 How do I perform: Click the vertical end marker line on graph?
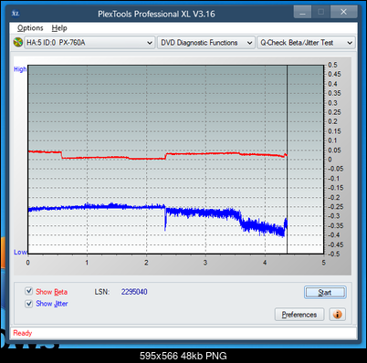tap(287, 159)
